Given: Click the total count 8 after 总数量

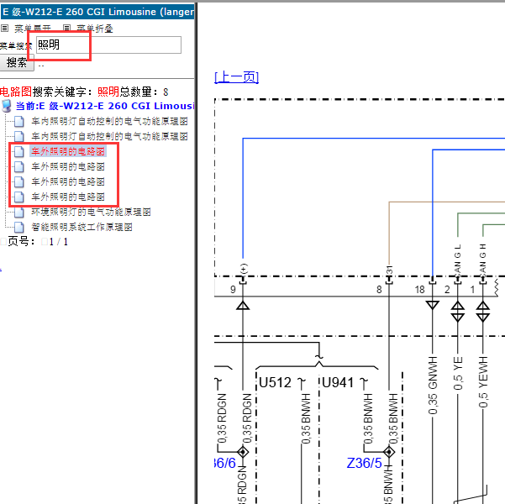Looking at the screenshot, I should [166, 92].
